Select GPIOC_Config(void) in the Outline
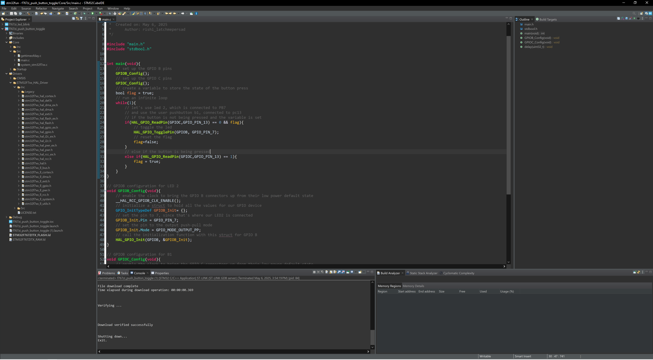 (537, 42)
